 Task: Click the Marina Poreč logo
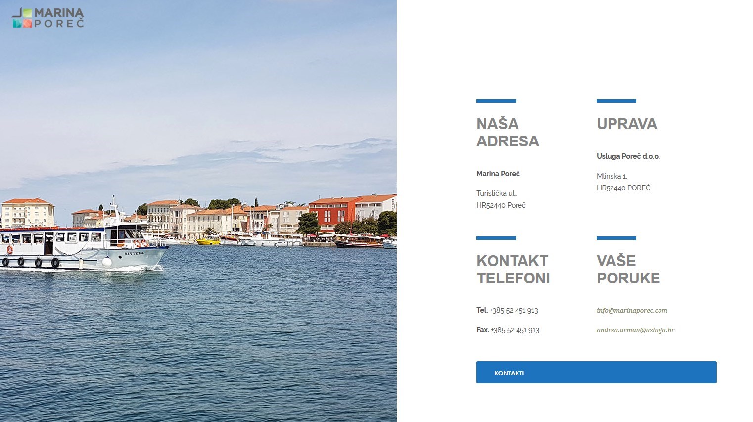[48, 18]
